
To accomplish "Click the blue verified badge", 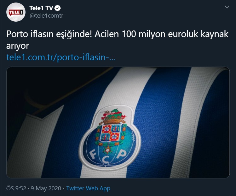I will [x=57, y=8].
